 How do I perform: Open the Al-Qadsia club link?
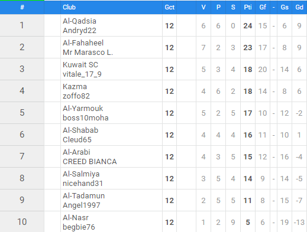tap(79, 21)
